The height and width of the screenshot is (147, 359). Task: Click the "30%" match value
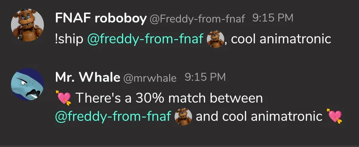click(x=150, y=98)
